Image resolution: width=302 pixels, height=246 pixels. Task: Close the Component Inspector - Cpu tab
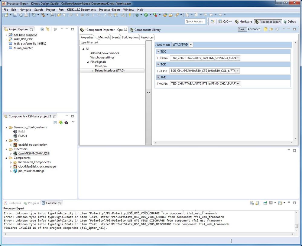tap(125, 30)
